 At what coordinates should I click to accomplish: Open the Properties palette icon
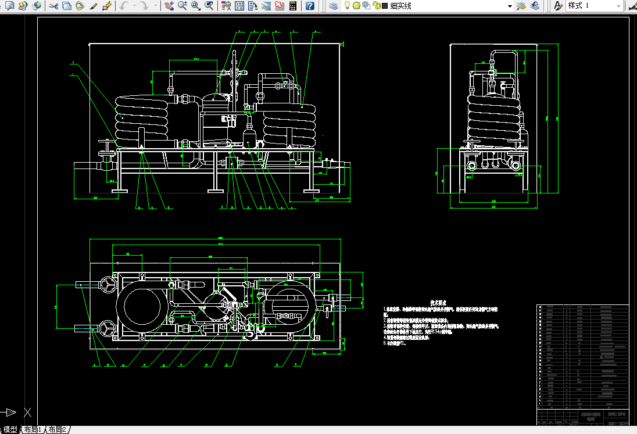pos(226,6)
